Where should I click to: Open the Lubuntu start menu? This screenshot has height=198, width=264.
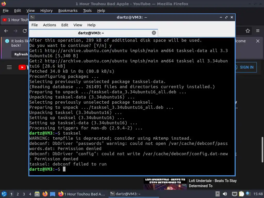point(4,194)
